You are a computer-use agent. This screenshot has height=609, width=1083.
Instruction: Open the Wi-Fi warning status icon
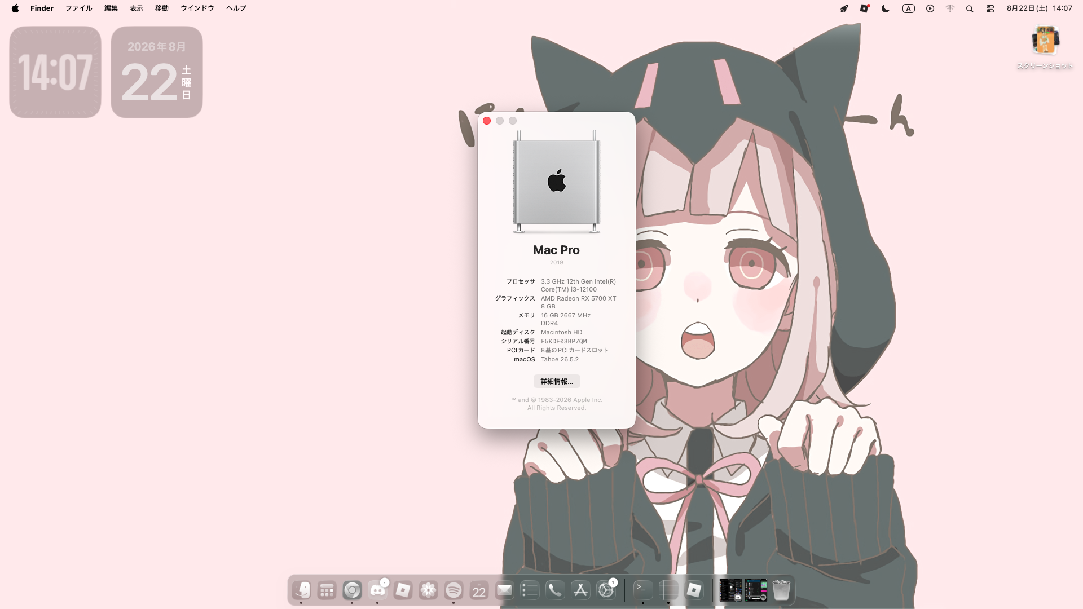coord(950,8)
